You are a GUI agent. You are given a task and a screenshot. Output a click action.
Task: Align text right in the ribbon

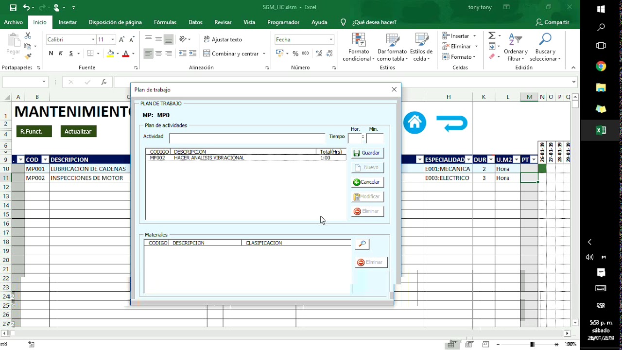[x=169, y=53]
